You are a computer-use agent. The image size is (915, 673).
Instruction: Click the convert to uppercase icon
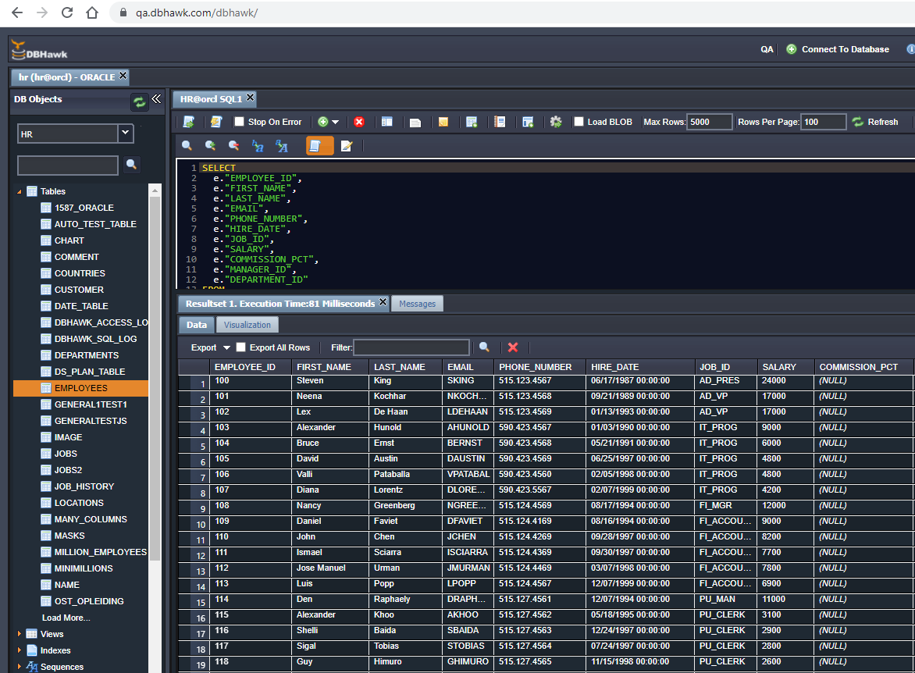pos(281,145)
